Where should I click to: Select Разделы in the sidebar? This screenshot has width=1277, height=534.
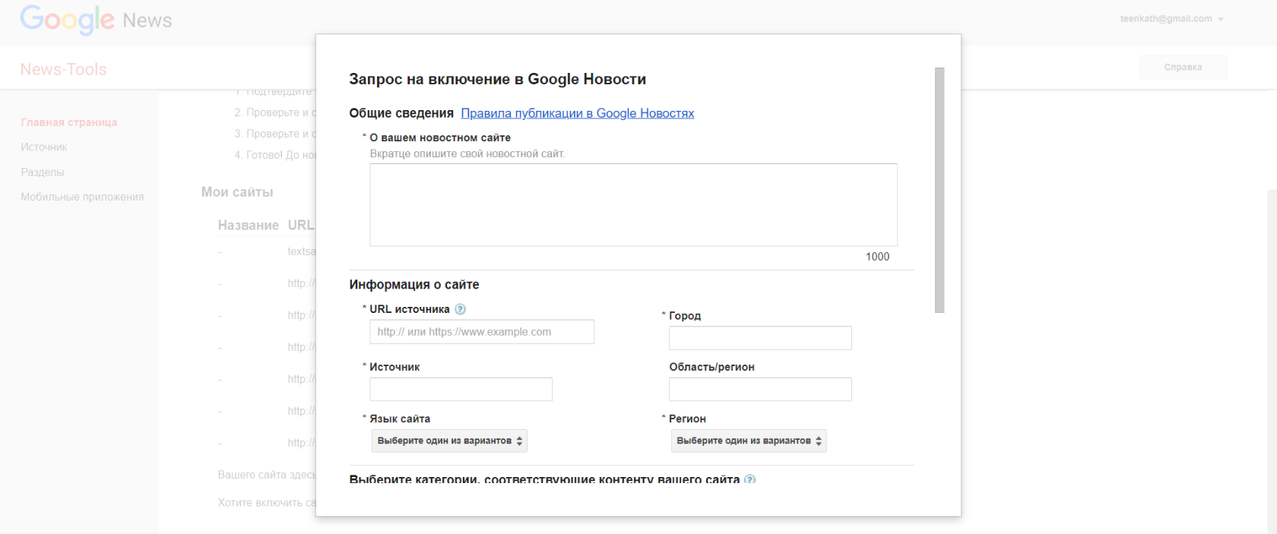[43, 172]
